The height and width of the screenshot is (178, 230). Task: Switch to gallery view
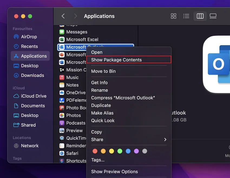coord(213,16)
